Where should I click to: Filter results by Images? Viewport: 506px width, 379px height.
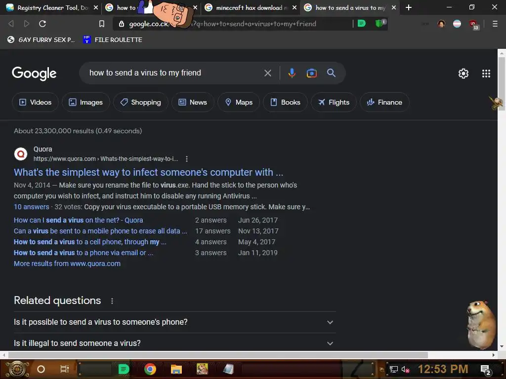[x=86, y=102]
